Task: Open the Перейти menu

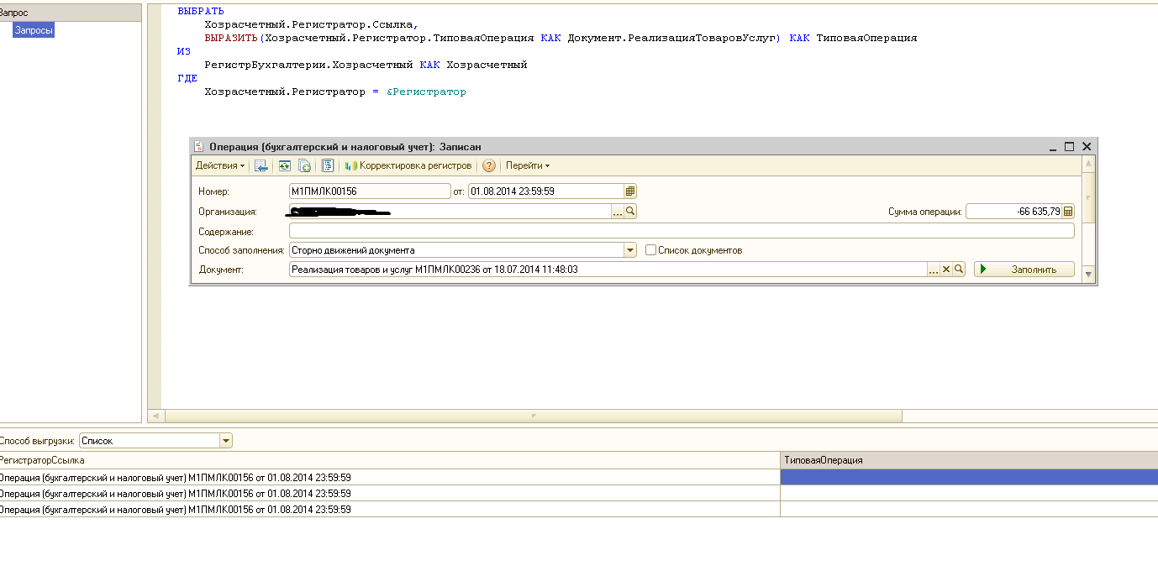Action: tap(527, 166)
